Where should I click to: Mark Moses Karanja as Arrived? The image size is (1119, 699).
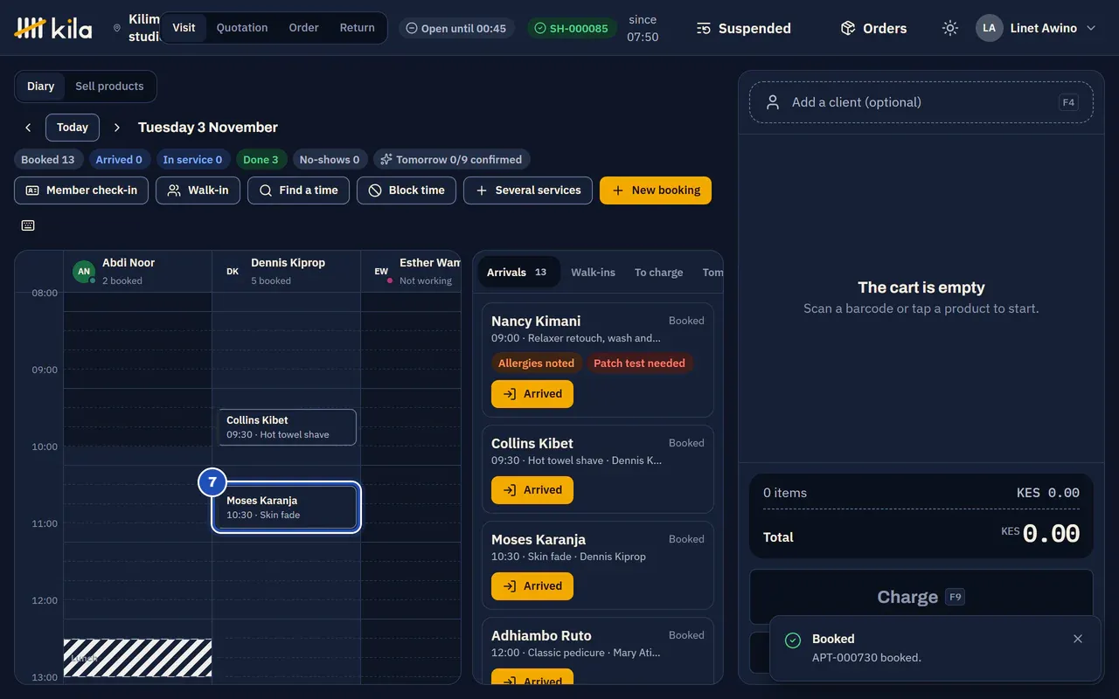532,586
